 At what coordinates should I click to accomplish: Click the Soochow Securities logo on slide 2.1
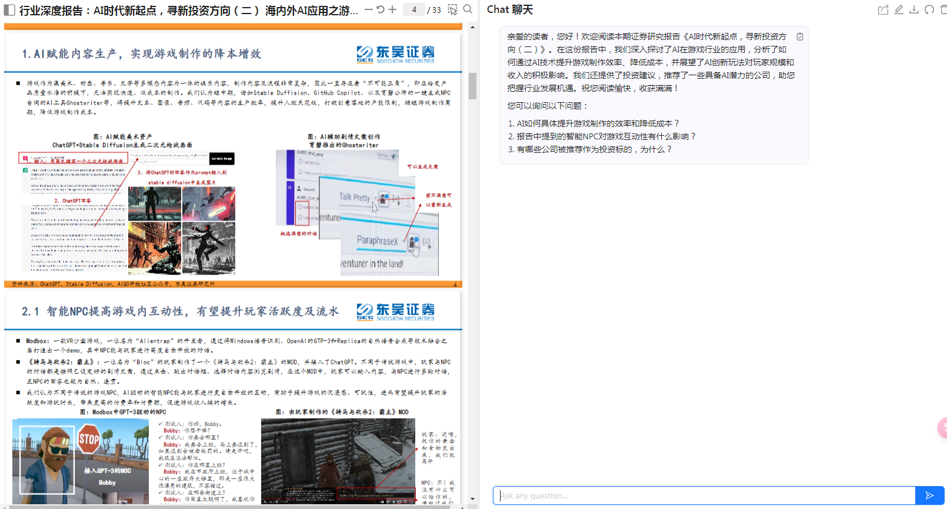click(x=395, y=312)
